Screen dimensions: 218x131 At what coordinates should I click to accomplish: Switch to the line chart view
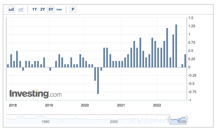[x=21, y=9]
